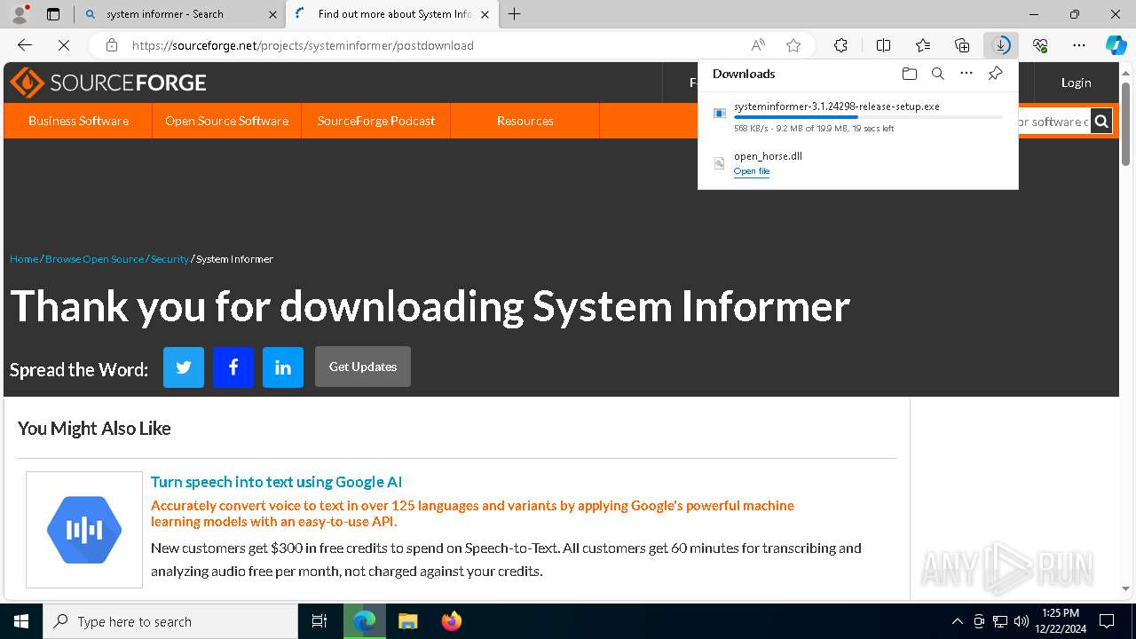Image resolution: width=1136 pixels, height=639 pixels.
Task: Open the SourceForge Podcast menu item
Action: coord(376,121)
